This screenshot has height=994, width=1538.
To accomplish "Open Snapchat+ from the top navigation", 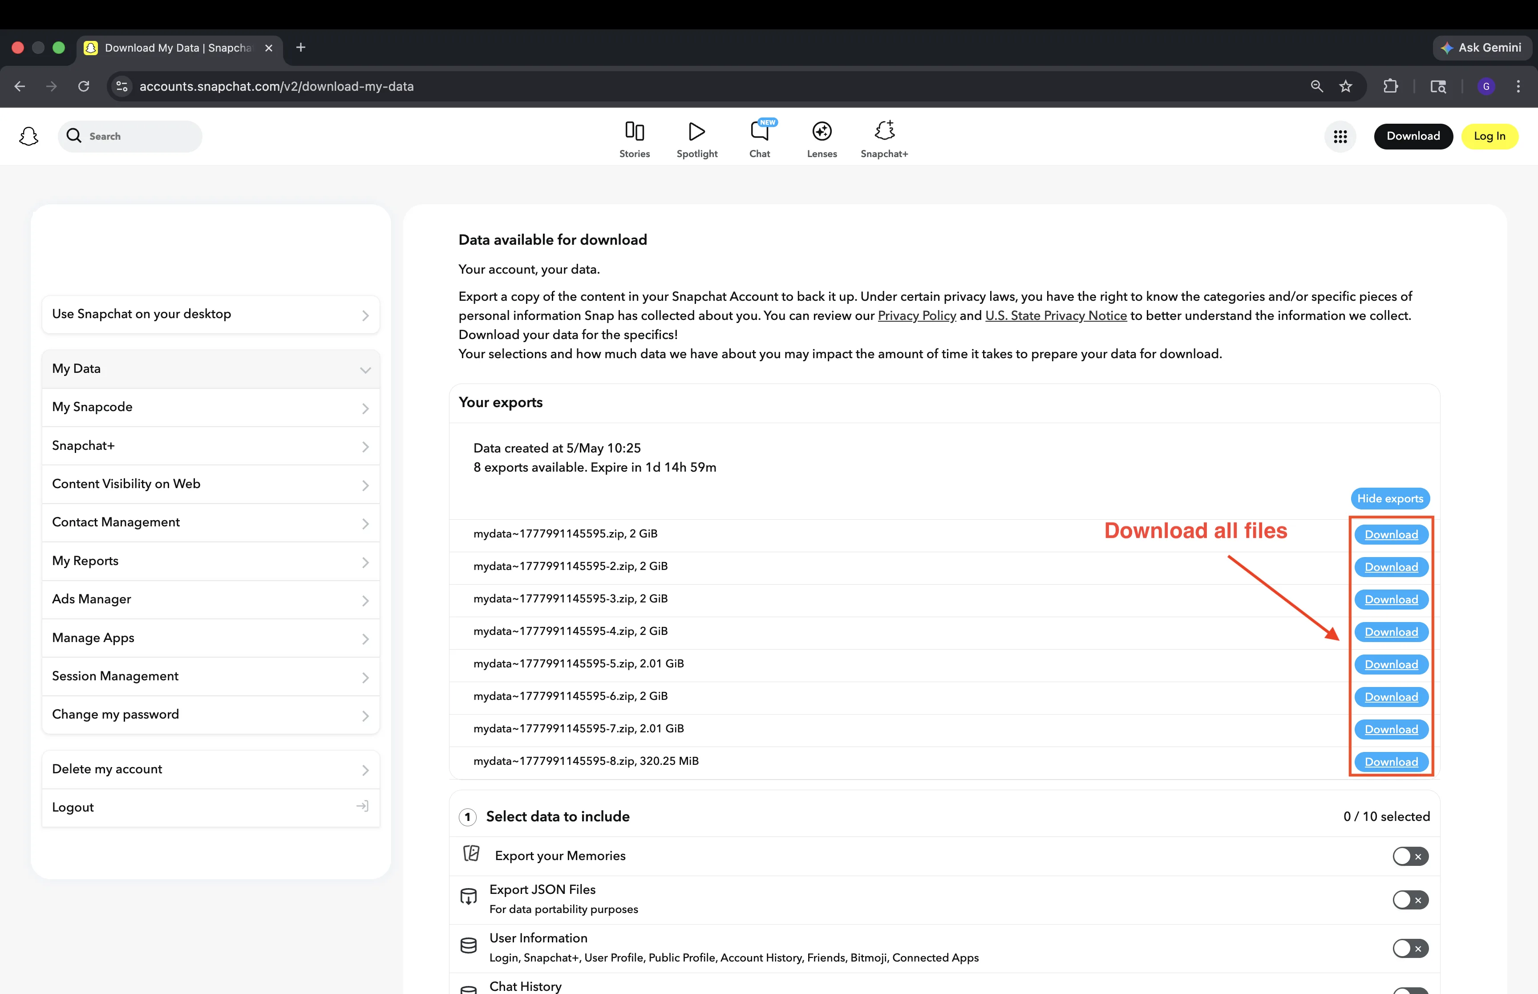I will [x=884, y=139].
